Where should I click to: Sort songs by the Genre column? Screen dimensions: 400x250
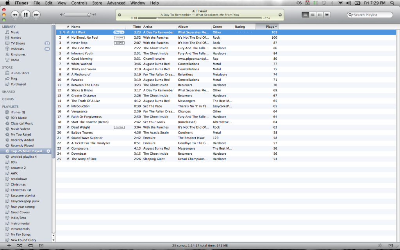[x=223, y=27]
